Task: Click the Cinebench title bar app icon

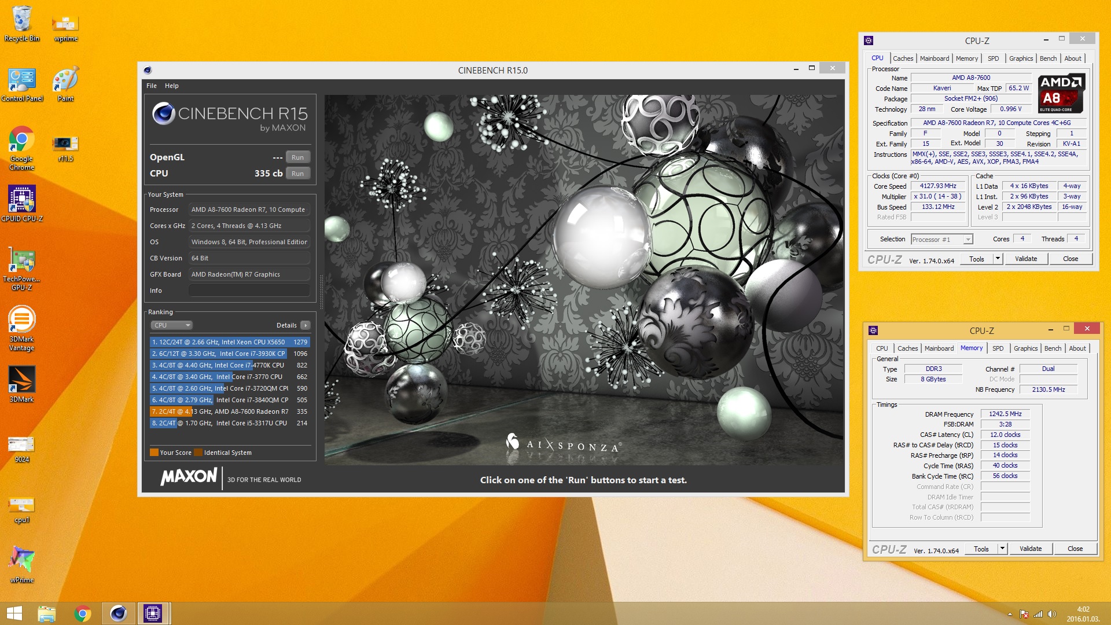Action: (x=148, y=70)
